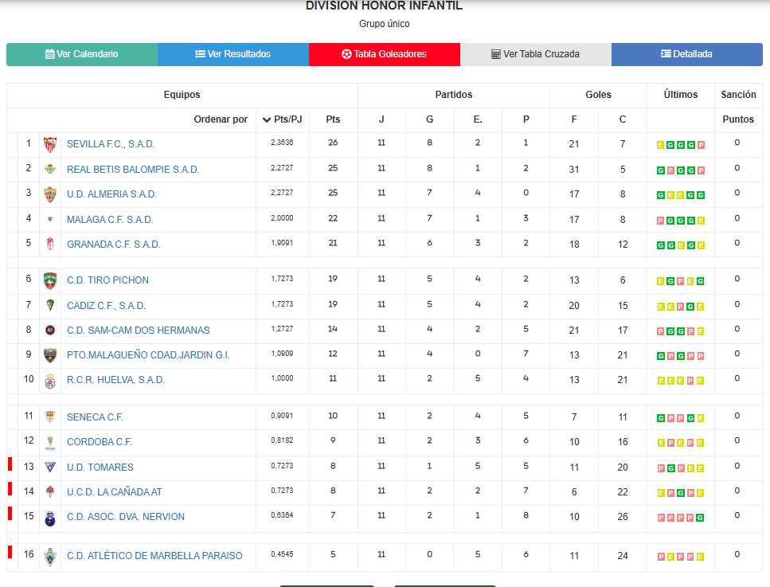Screen dimensions: 770x587
Task: Open the C.D. Asoc. Dva. Nervion link
Action: tap(126, 516)
